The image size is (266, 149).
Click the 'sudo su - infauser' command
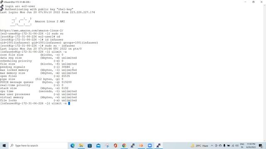pyautogui.click(x=60, y=46)
